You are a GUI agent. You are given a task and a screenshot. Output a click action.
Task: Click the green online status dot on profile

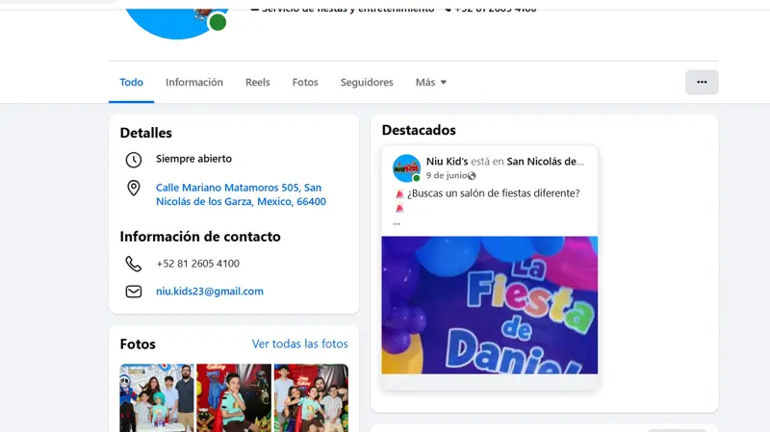[x=218, y=22]
